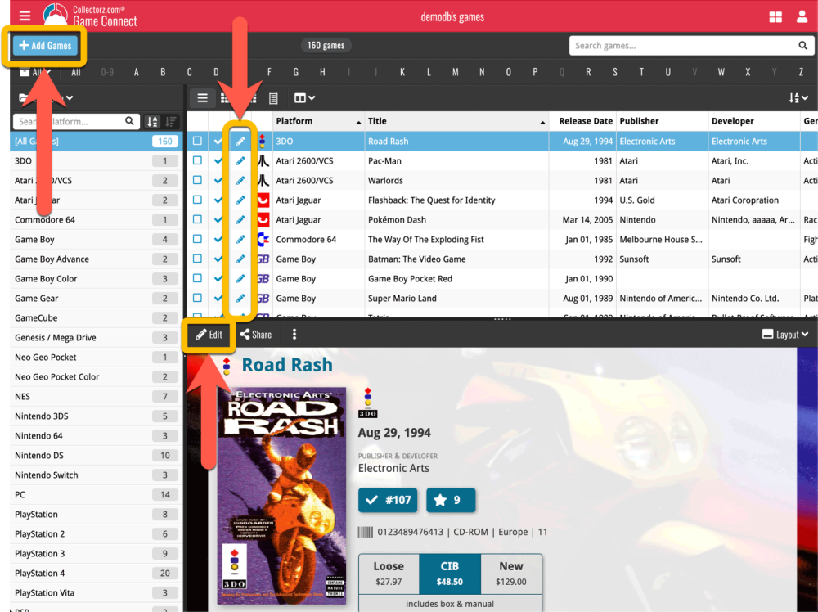This screenshot has height=612, width=818.
Task: Click the 3DO logo in details panel
Action: (x=368, y=403)
